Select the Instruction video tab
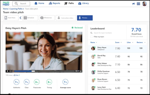The height and width of the screenshot is (95, 150). [66, 18]
